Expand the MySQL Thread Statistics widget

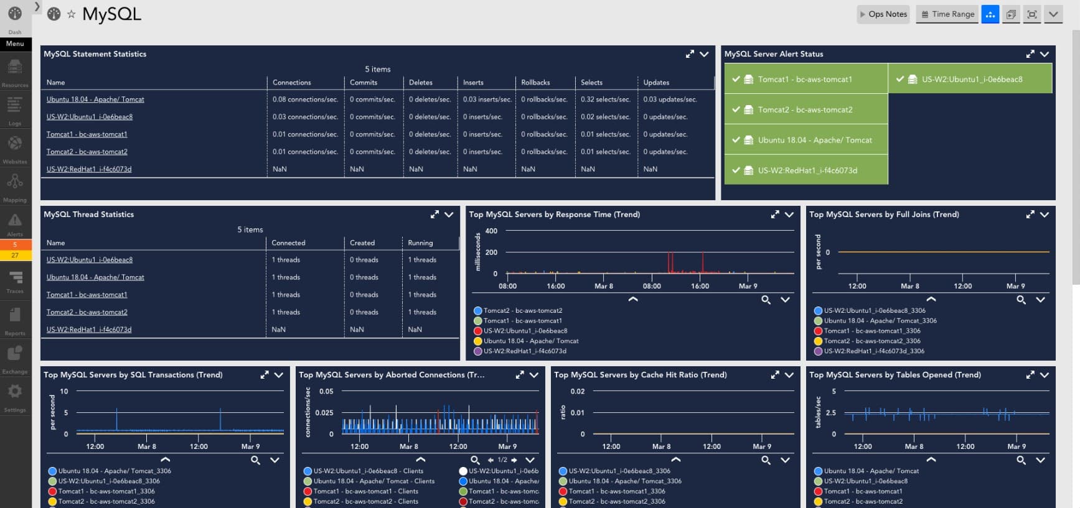coord(434,215)
